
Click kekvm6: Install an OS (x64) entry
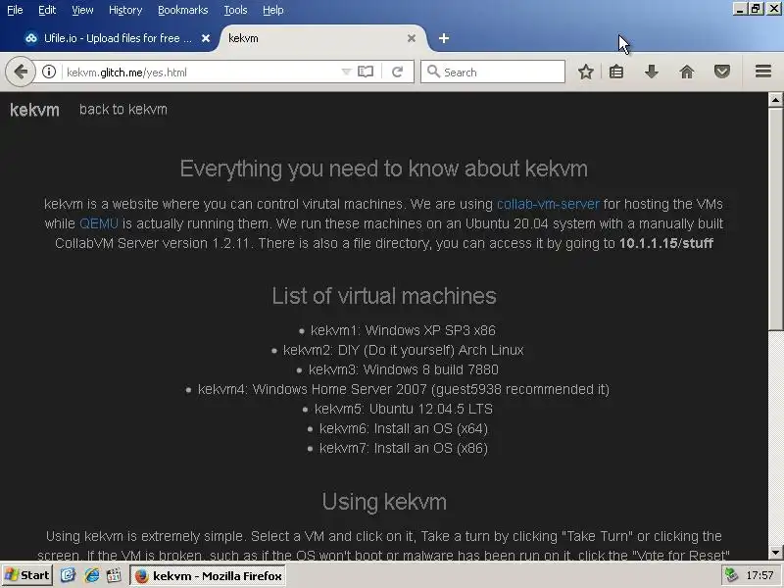[x=404, y=428]
